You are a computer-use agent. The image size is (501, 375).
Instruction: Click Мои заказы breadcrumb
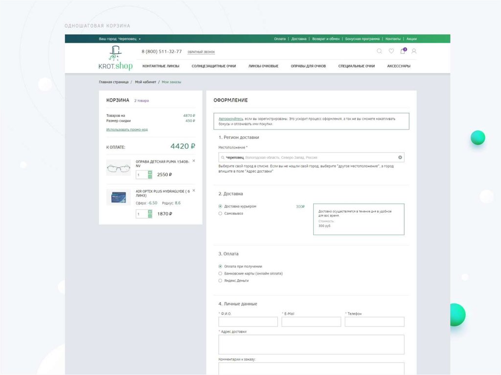tap(171, 82)
